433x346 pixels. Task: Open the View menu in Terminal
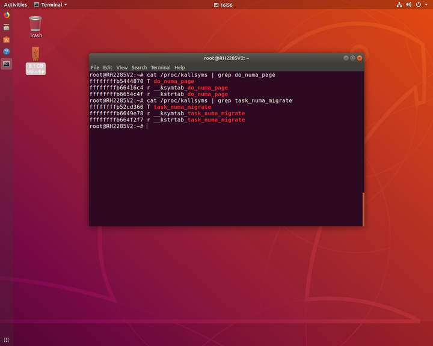[121, 68]
